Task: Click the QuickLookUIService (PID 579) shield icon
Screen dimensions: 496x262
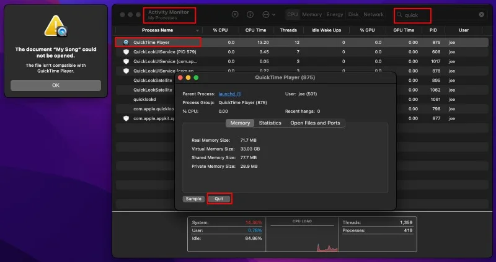Action: (126, 52)
